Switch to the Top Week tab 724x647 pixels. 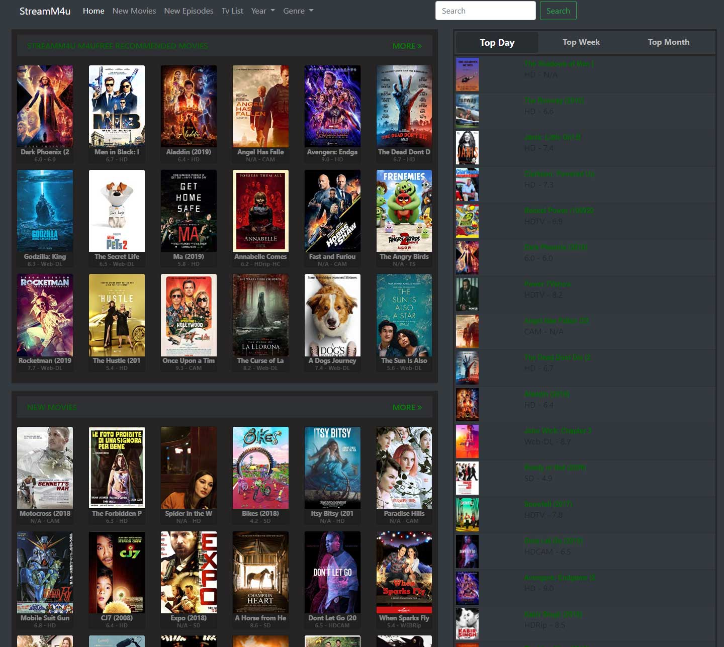581,42
